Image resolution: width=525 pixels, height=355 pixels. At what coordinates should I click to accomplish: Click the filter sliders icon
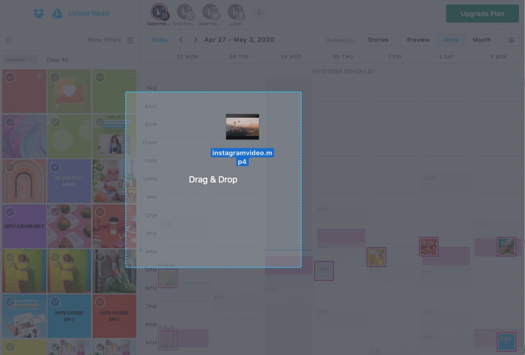click(x=130, y=40)
